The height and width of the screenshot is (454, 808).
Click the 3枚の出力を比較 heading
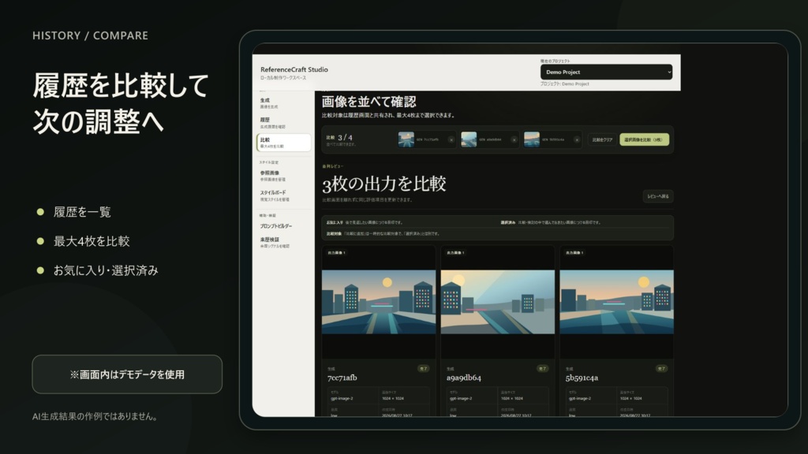(x=384, y=184)
